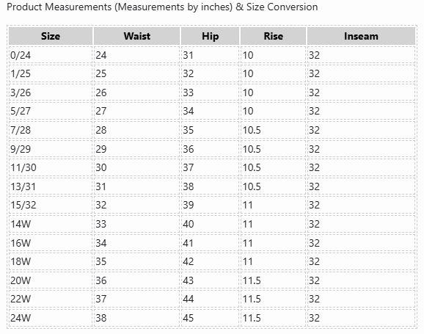The width and height of the screenshot is (424, 334).
Task: Click the Size column header
Action: tap(51, 36)
